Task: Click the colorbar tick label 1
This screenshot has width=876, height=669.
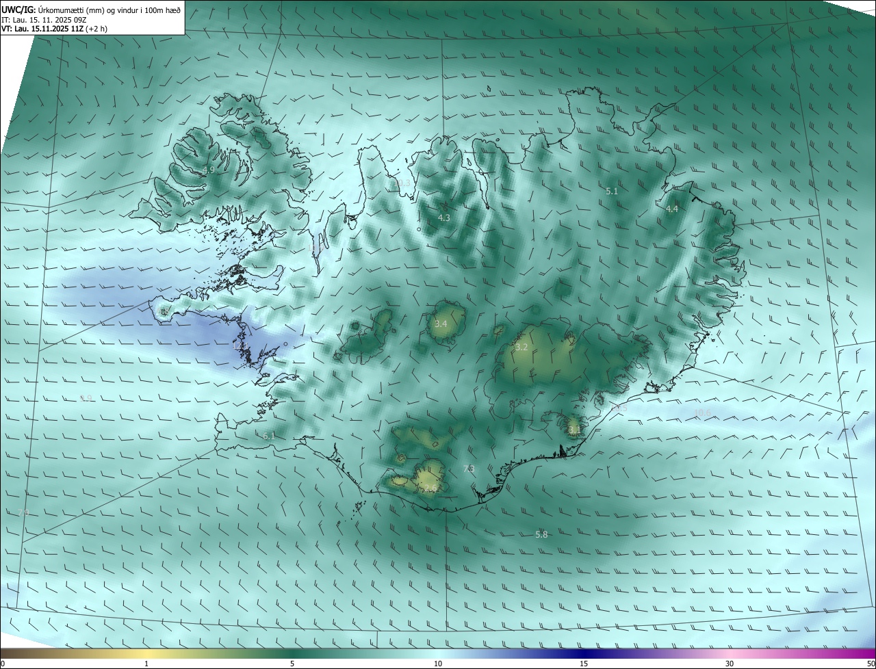Action: (146, 664)
